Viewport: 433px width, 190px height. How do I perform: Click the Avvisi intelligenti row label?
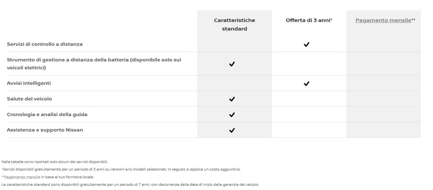pyautogui.click(x=29, y=83)
